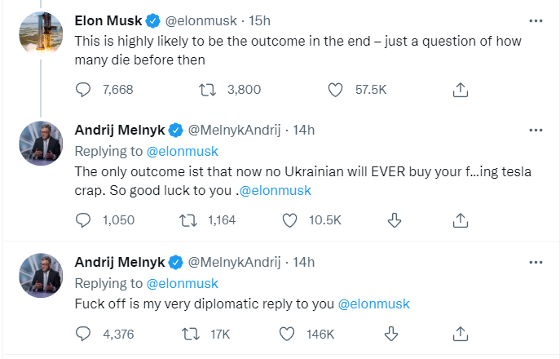This screenshot has width=560, height=359.
Task: Downvote Melnyk's diplomatic reply tweet
Action: (394, 333)
